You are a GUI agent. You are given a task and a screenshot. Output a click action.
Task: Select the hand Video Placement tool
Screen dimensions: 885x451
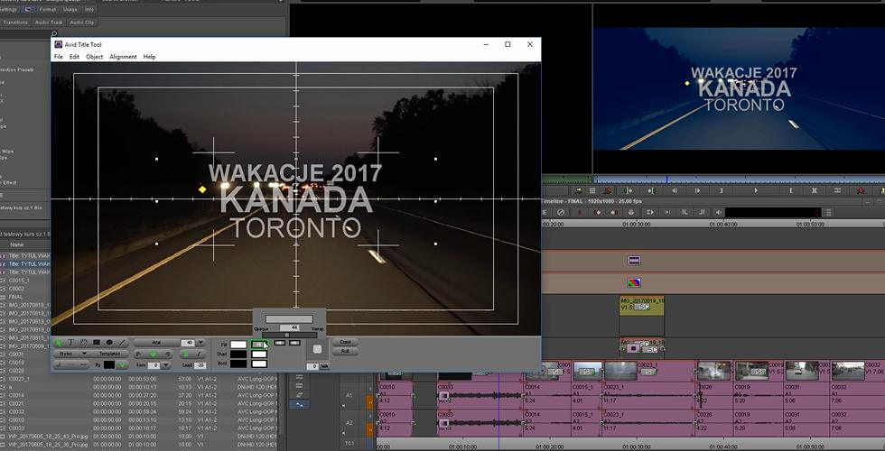pos(83,342)
